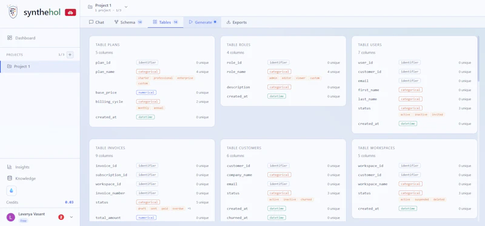Click the TABLE CUSTOMERS card title

click(244, 148)
